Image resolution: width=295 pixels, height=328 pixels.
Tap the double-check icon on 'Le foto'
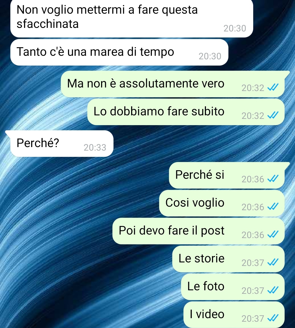pyautogui.click(x=273, y=290)
